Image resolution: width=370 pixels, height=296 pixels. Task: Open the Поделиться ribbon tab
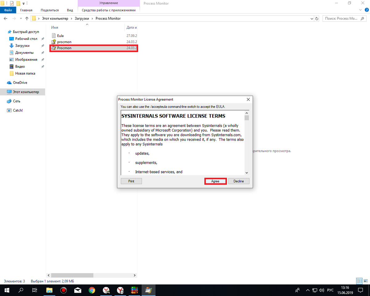click(49, 10)
